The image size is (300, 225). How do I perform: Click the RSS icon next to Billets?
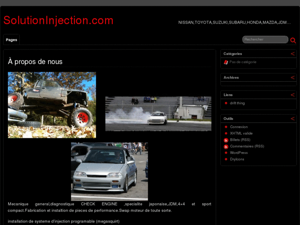coord(226,140)
